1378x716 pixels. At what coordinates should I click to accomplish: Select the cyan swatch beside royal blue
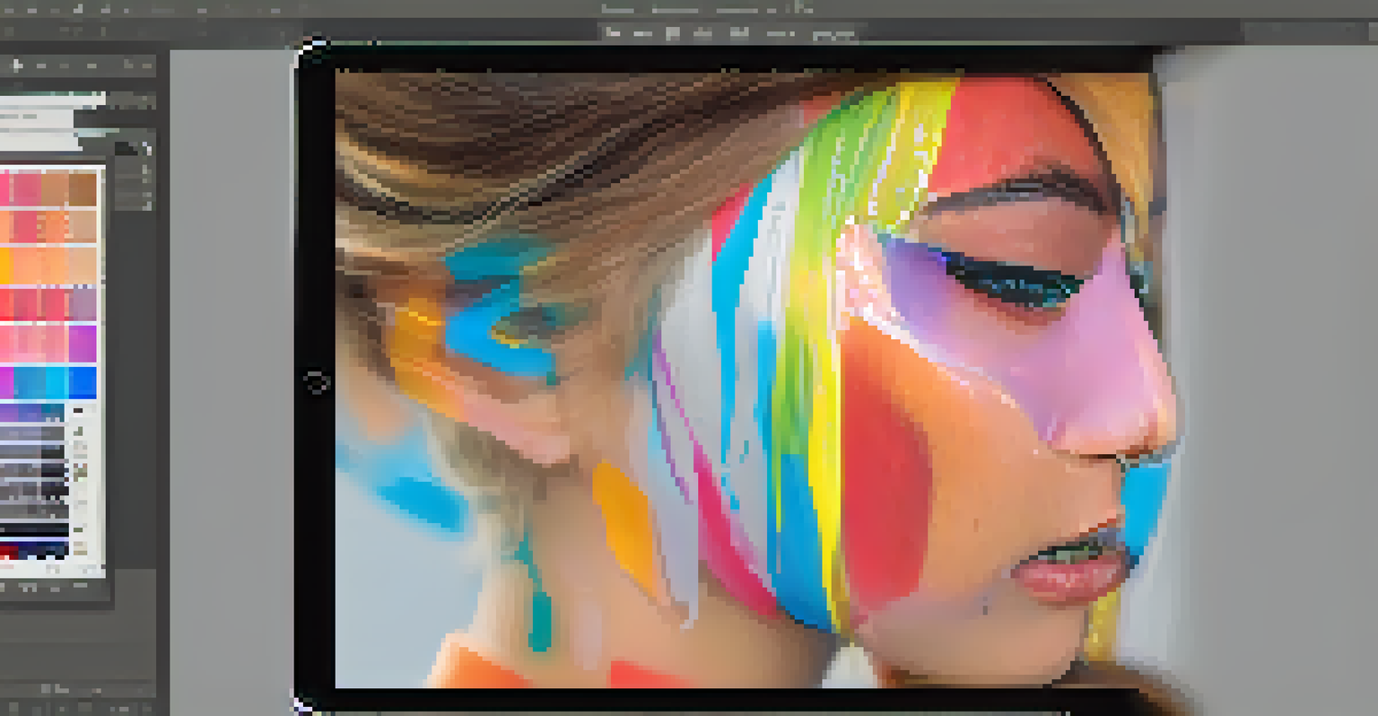coord(57,383)
